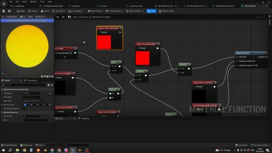Open the weather widget in taskbar
This screenshot has width=272, height=153.
click(x=223, y=150)
